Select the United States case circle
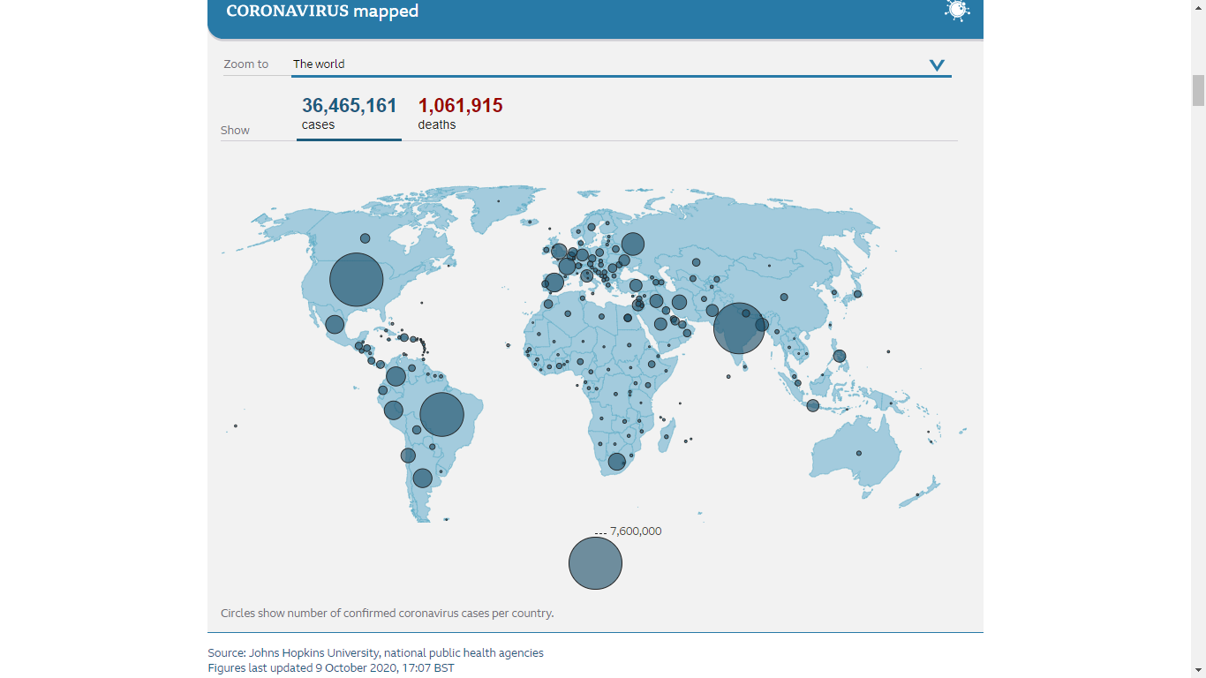Viewport: 1206px width, 678px height. pos(356,280)
